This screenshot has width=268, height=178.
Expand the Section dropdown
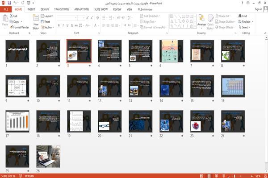pos(47,27)
